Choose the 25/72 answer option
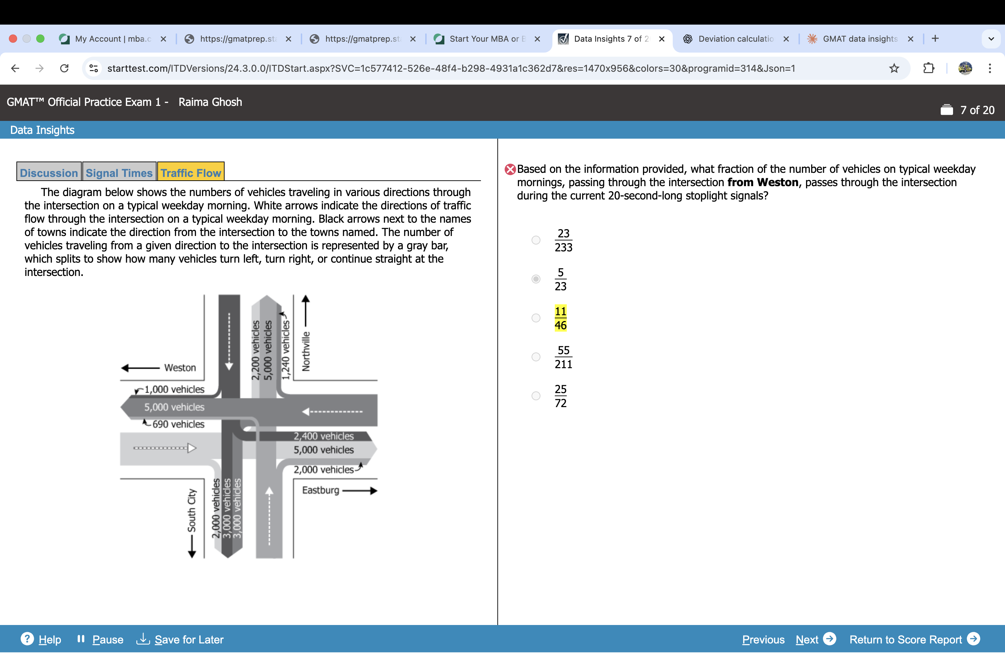Screen dimensions: 1005x653 point(536,396)
